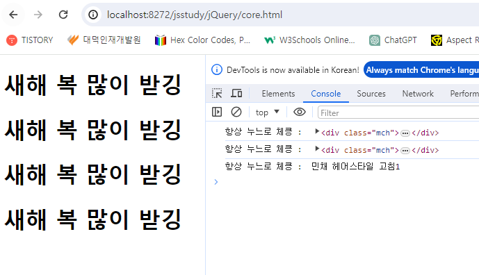Image resolution: width=479 pixels, height=275 pixels.
Task: Click the live expression eye icon
Action: coord(300,112)
